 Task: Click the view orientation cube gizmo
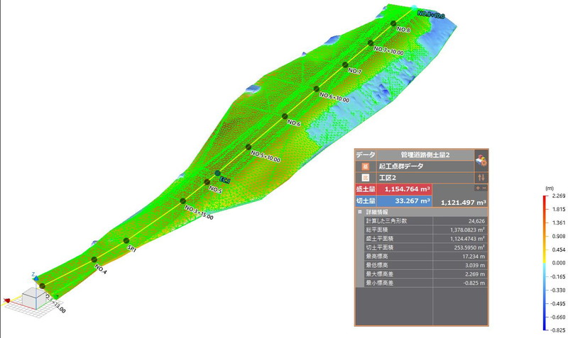tap(33, 299)
